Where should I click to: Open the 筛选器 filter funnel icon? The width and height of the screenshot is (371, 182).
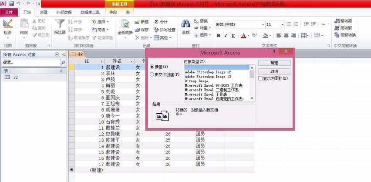point(60,24)
